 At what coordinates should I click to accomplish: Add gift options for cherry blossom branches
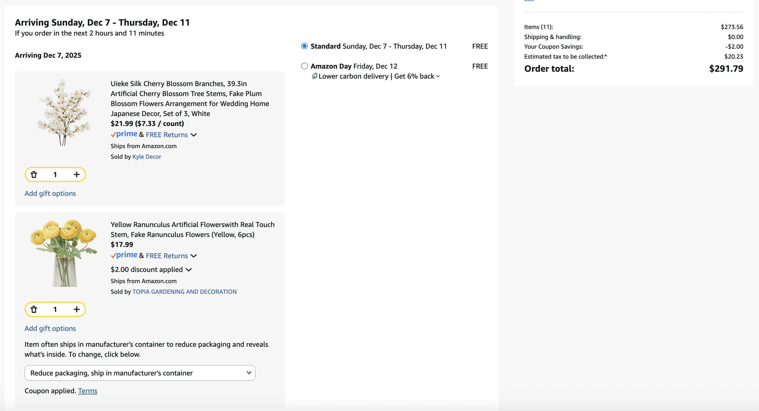coord(50,193)
